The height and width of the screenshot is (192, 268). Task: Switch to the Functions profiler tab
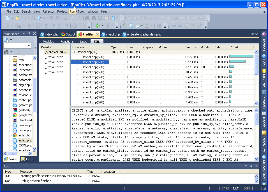[67, 42]
